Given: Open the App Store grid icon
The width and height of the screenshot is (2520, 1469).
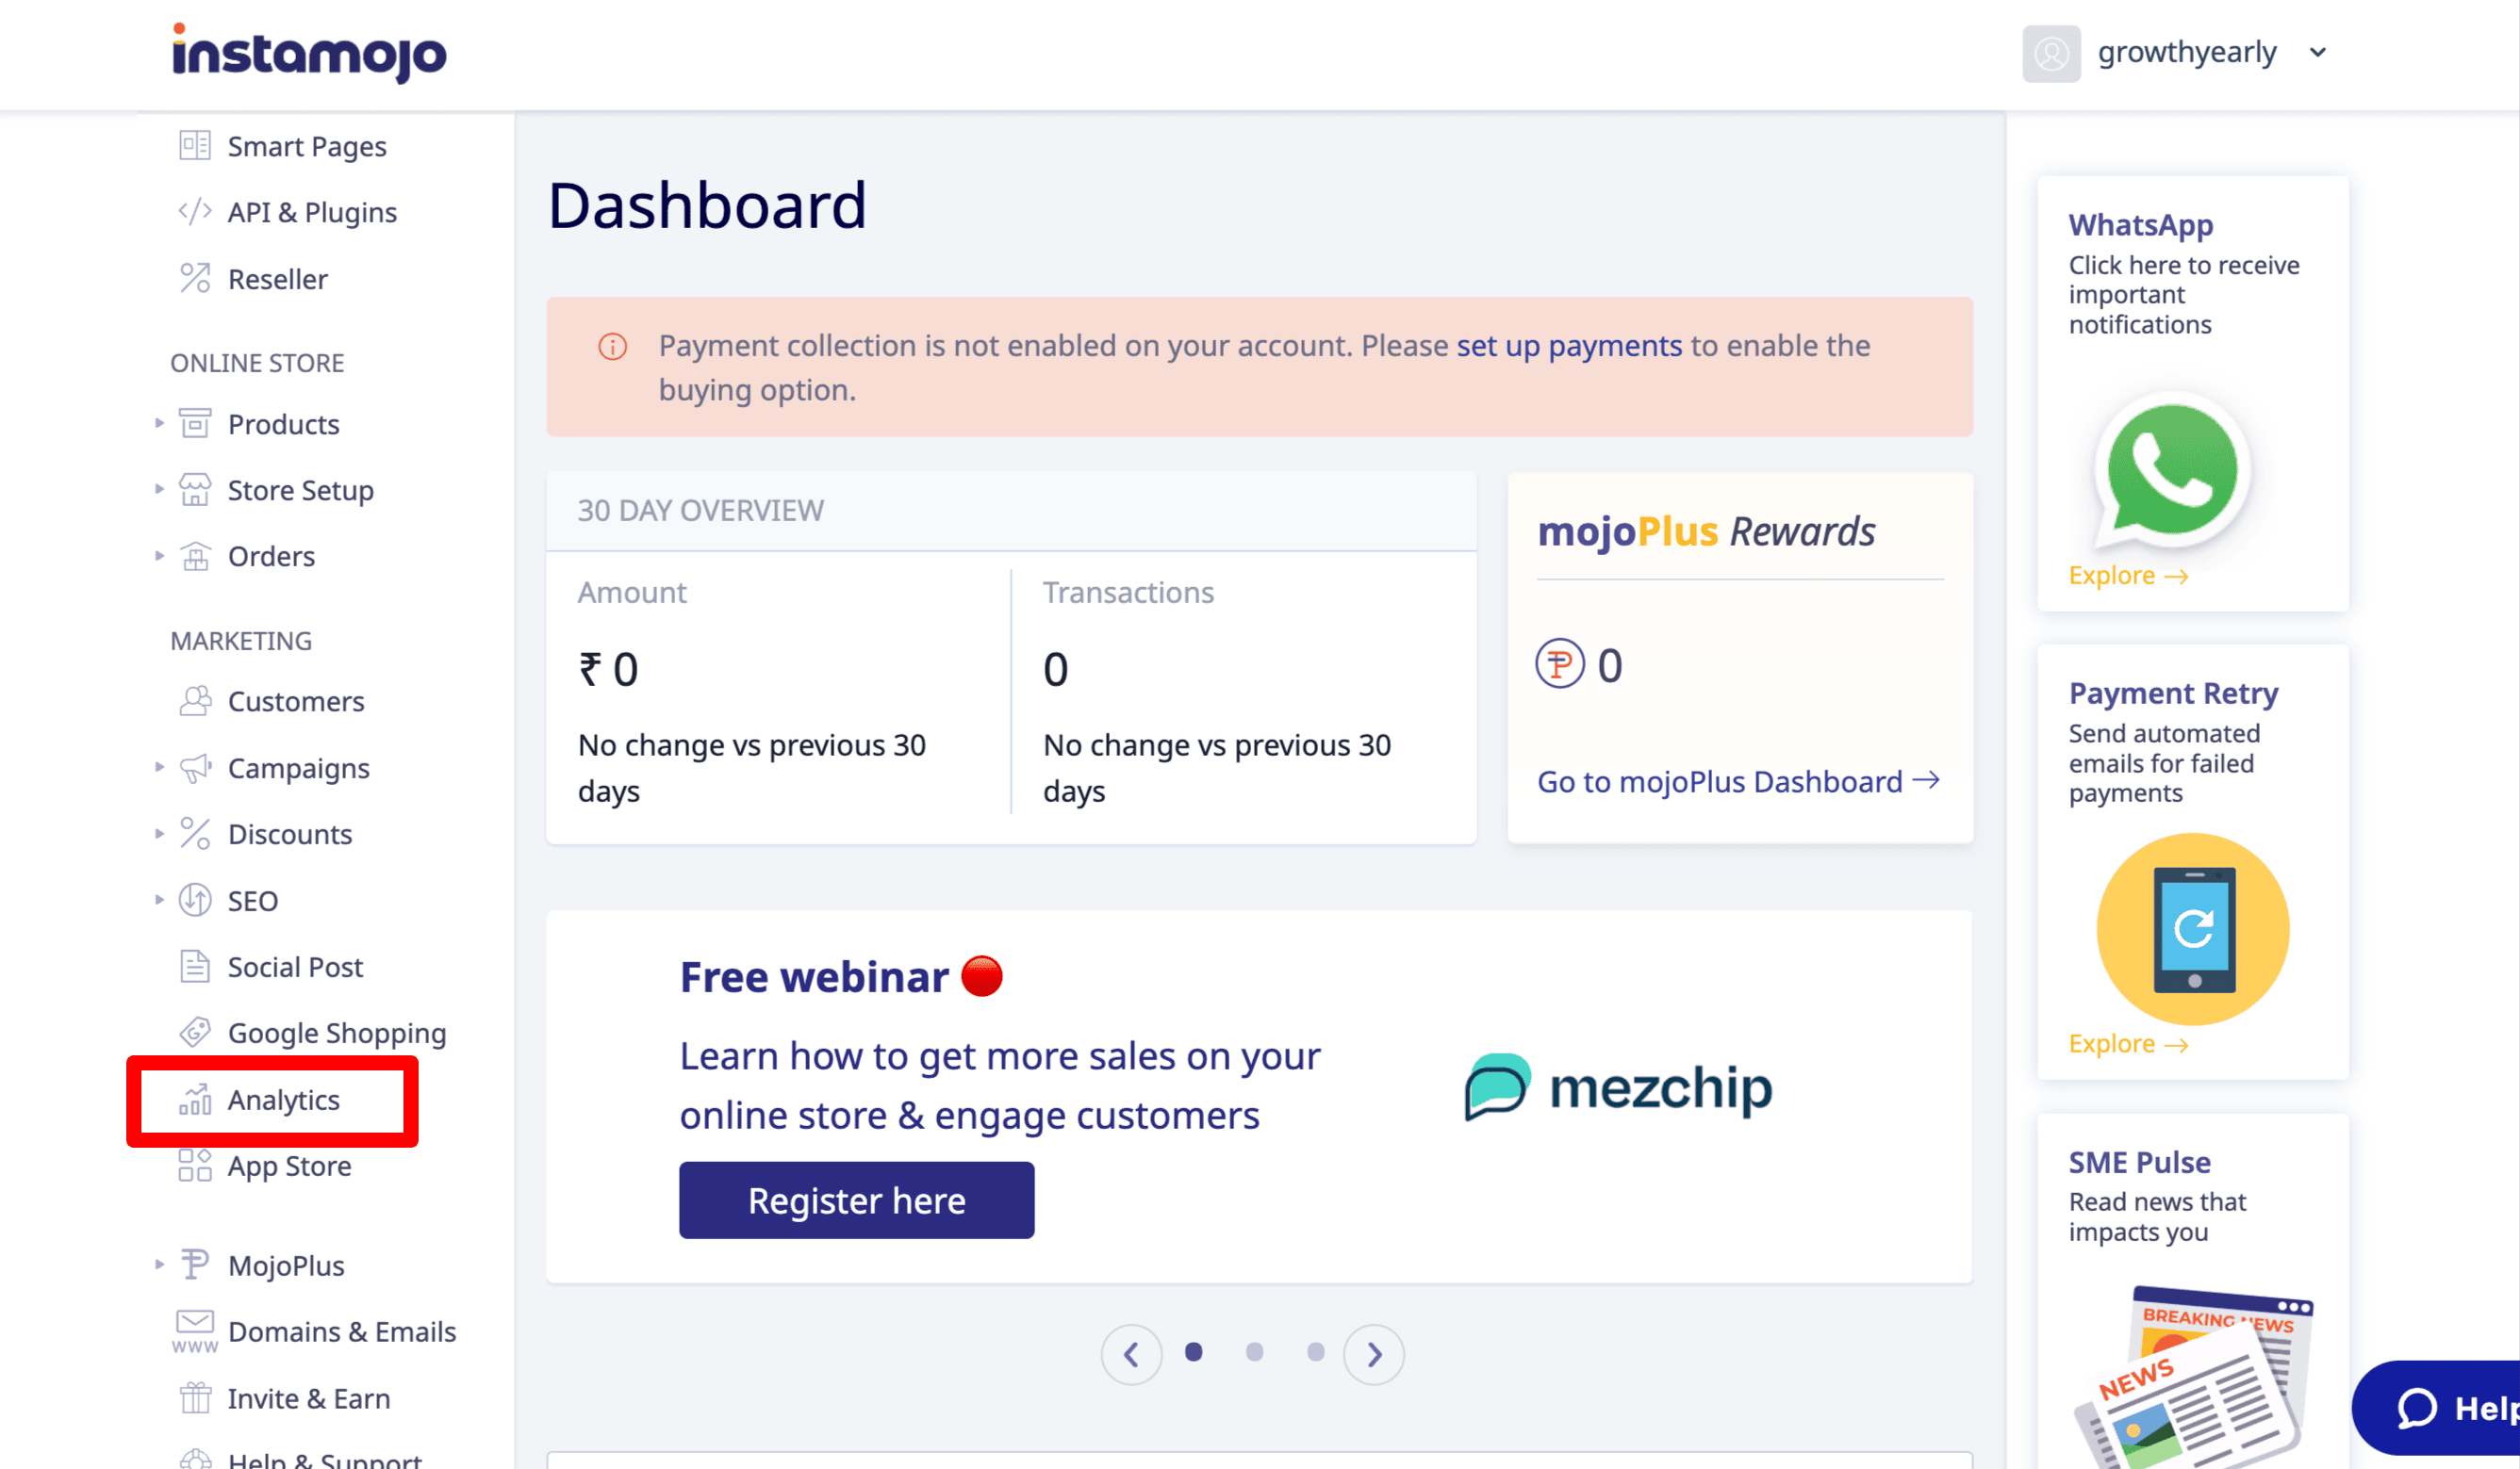Looking at the screenshot, I should tap(195, 1166).
